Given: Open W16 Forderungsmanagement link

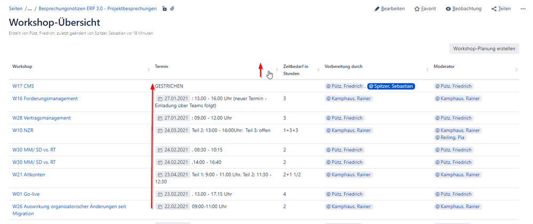Looking at the screenshot, I should tap(45, 99).
